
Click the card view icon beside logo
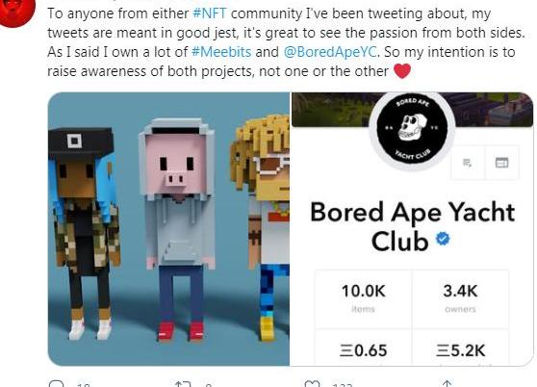501,163
